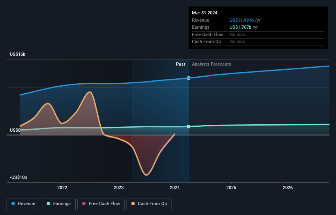
Task: Select the 2025 x-axis label
Action: [231, 188]
